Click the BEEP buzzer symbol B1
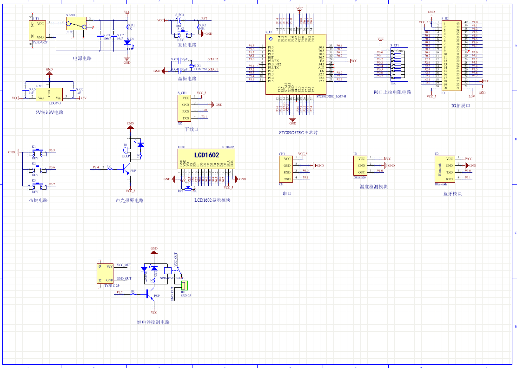This screenshot has width=517, height=368. (126, 151)
